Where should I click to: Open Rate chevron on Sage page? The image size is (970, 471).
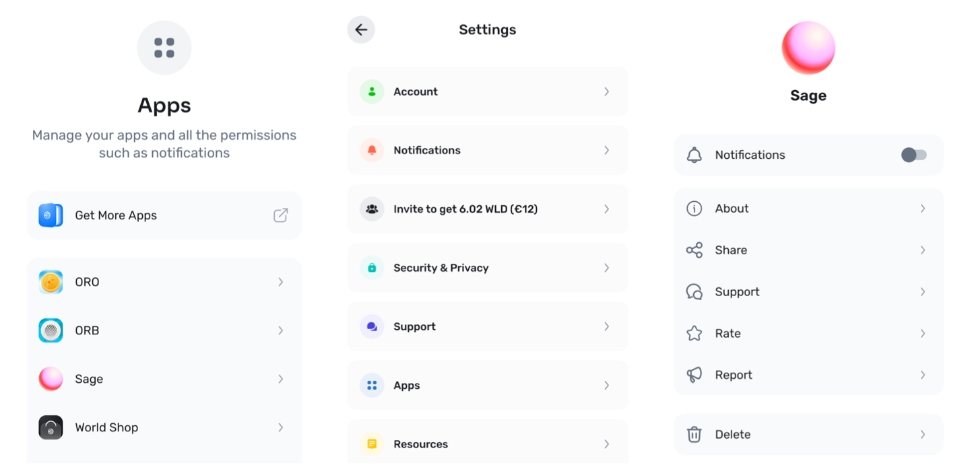coord(923,333)
